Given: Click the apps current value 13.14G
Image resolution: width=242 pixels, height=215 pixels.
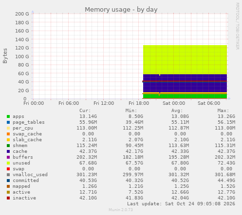Looking at the screenshot, I should (x=88, y=116).
